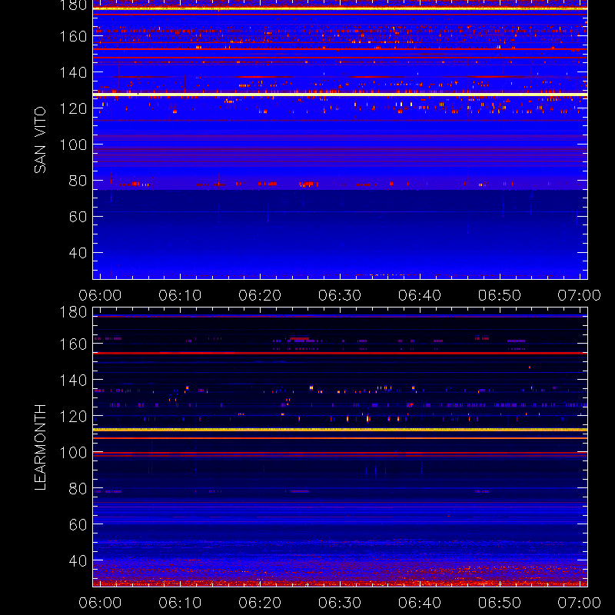Select the 140 tick label on San Vito plot

tap(73, 72)
